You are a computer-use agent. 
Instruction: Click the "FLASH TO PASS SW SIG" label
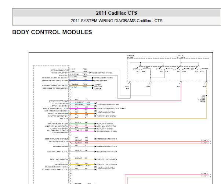[x=59, y=129]
